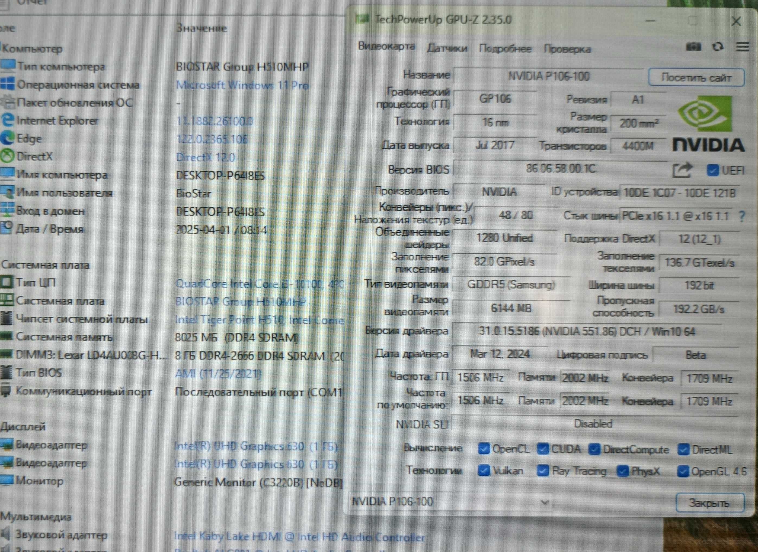This screenshot has width=758, height=552.
Task: Open the AMI (11/25/2021) BIOS link
Action: [x=218, y=374]
